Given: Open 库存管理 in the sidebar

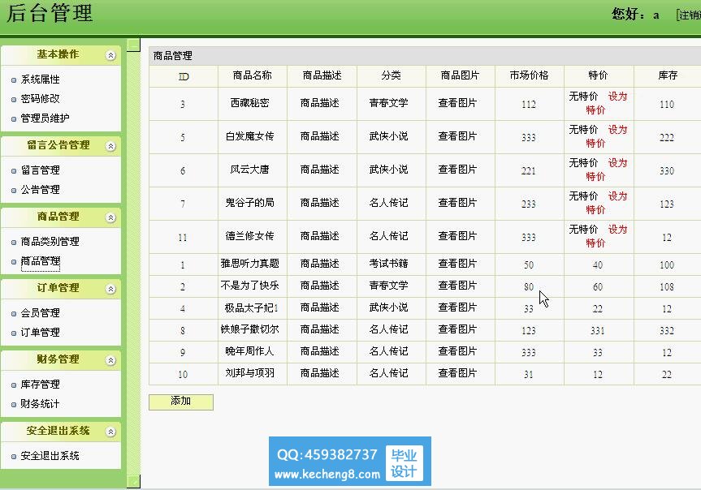Looking at the screenshot, I should 41,385.
